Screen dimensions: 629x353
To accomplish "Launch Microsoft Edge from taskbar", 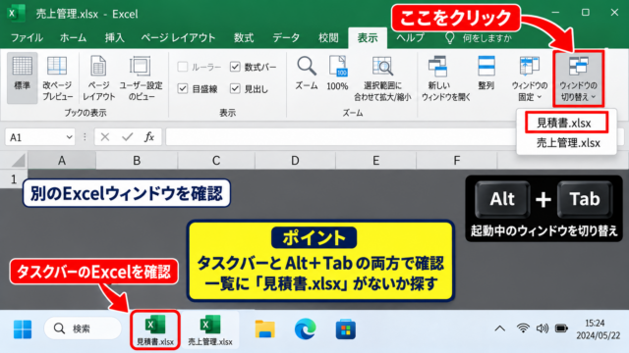I will [x=305, y=329].
